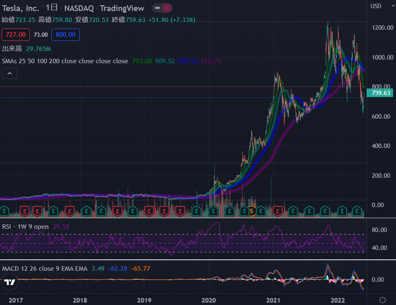
Task: Click the Tesla, Inc. symbol title
Action: [x=20, y=8]
